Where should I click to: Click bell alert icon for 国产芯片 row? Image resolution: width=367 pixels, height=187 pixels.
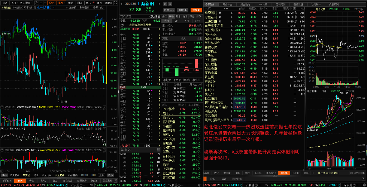231,34
